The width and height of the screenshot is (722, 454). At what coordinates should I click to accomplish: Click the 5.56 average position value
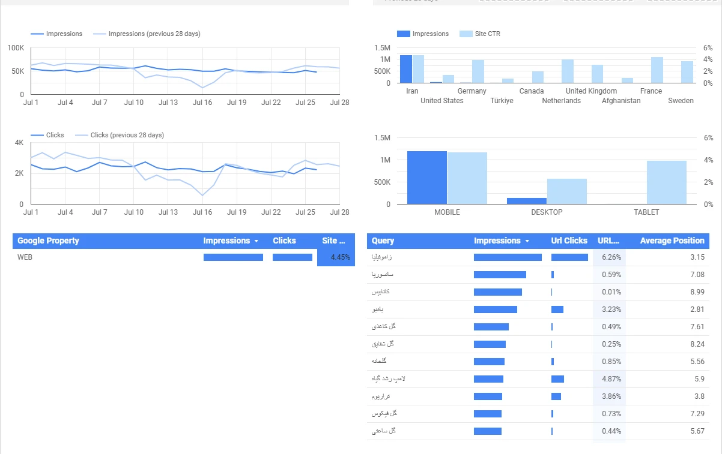point(697,362)
